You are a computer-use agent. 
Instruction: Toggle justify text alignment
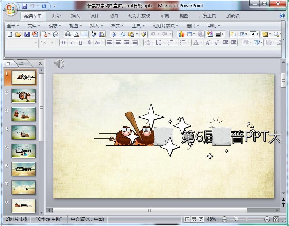(135, 42)
